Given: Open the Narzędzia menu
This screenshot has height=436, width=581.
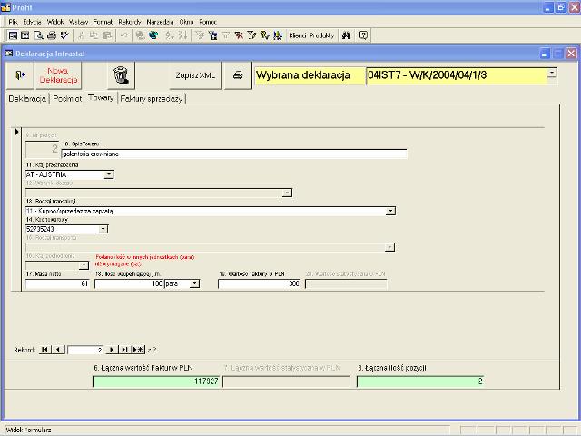Looking at the screenshot, I should (160, 22).
